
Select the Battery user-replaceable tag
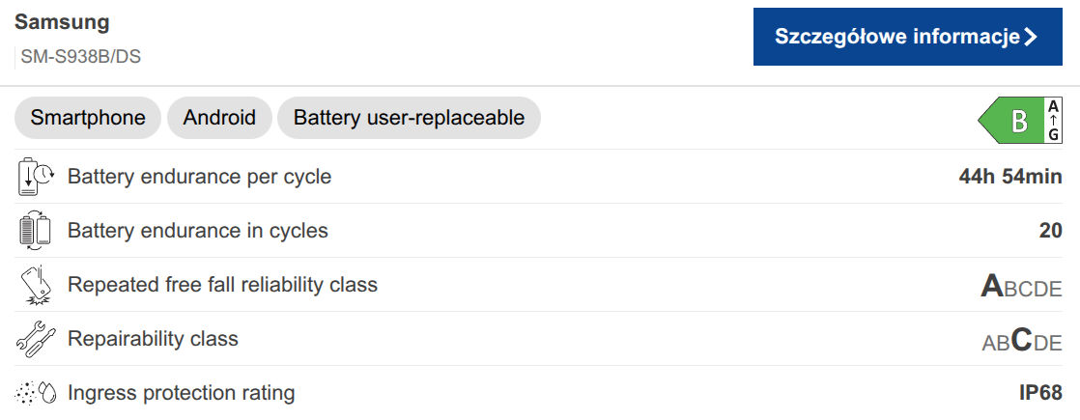(x=409, y=118)
